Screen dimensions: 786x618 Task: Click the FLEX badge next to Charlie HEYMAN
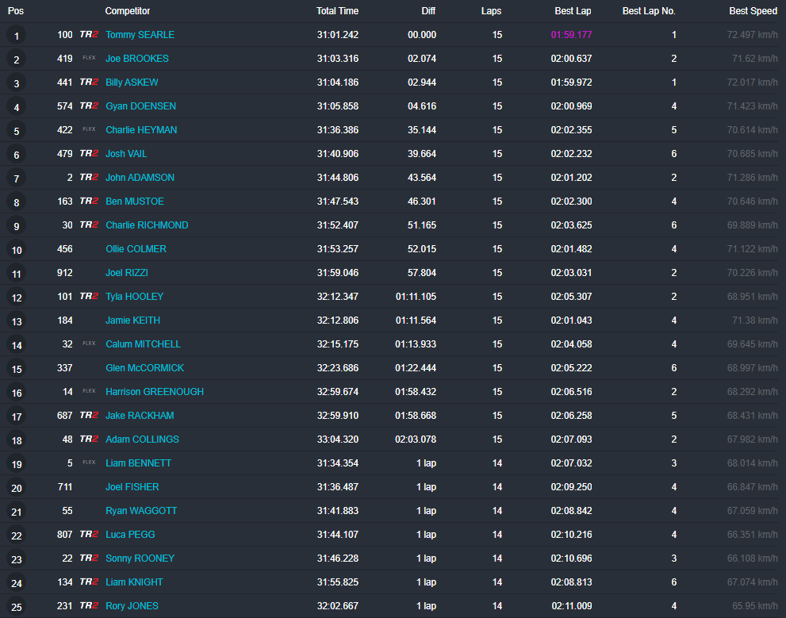point(89,130)
